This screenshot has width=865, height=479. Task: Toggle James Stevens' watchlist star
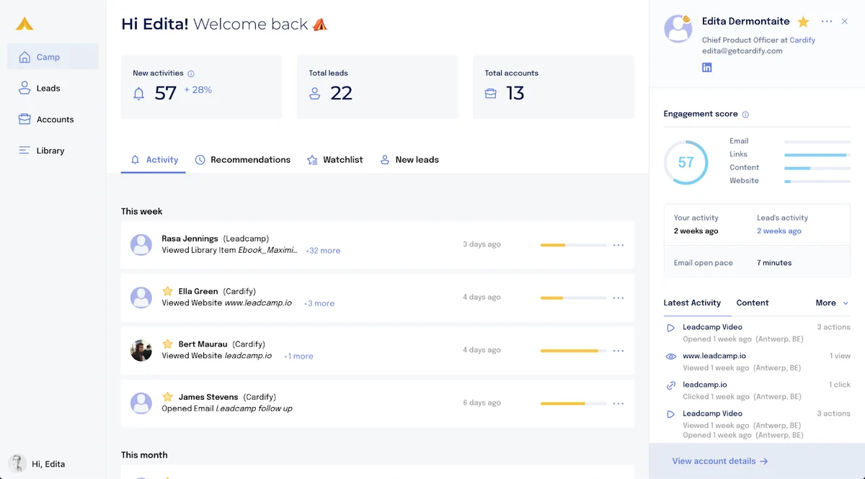pyautogui.click(x=168, y=397)
